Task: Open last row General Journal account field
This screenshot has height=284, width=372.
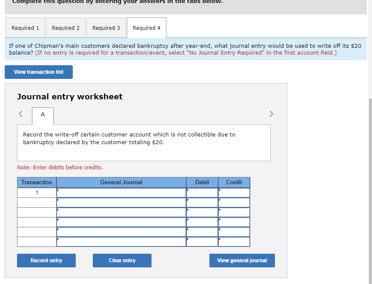Action: click(x=121, y=242)
